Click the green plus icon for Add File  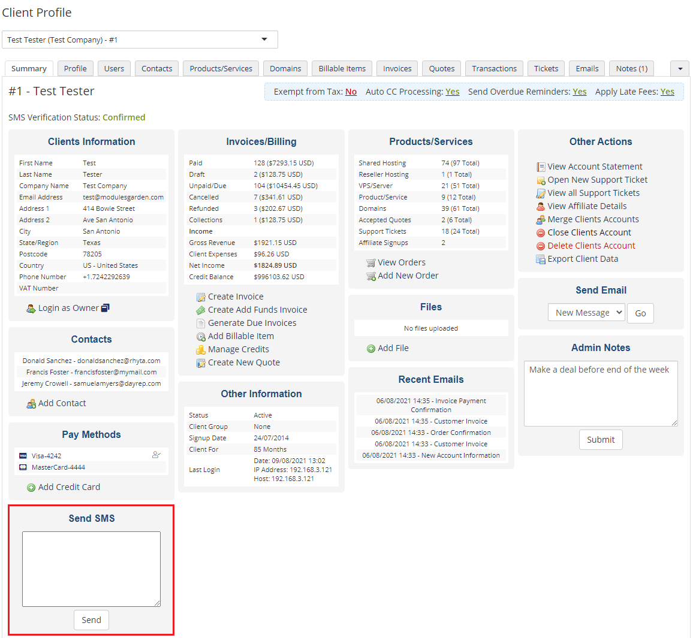coord(371,349)
